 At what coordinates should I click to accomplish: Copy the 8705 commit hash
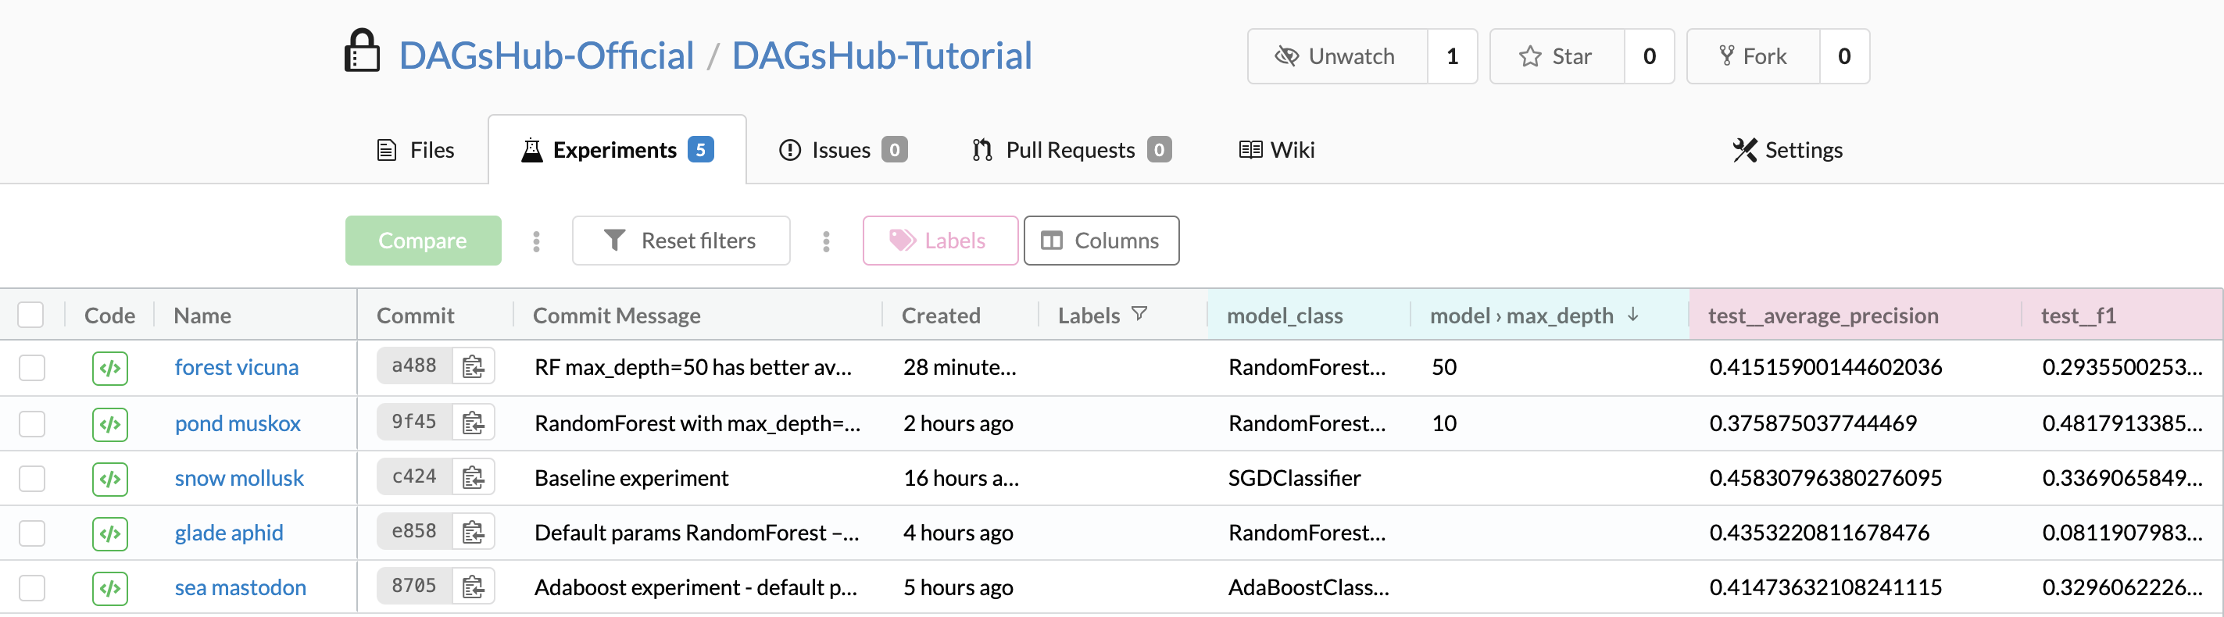[x=473, y=587]
